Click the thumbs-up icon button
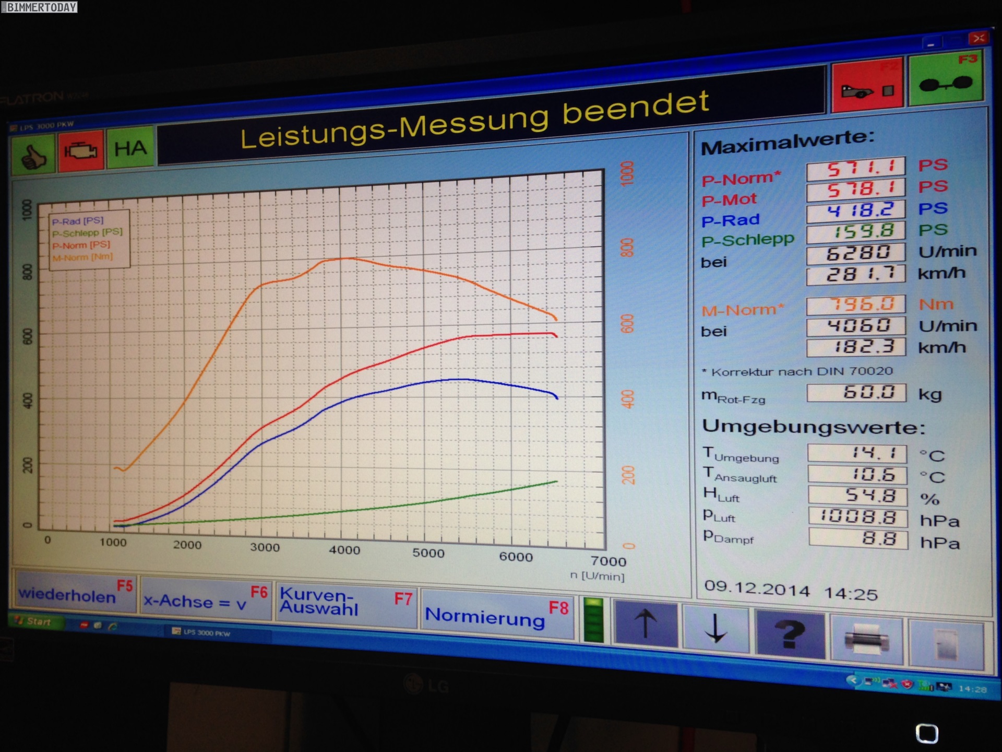The width and height of the screenshot is (1002, 752). [32, 154]
